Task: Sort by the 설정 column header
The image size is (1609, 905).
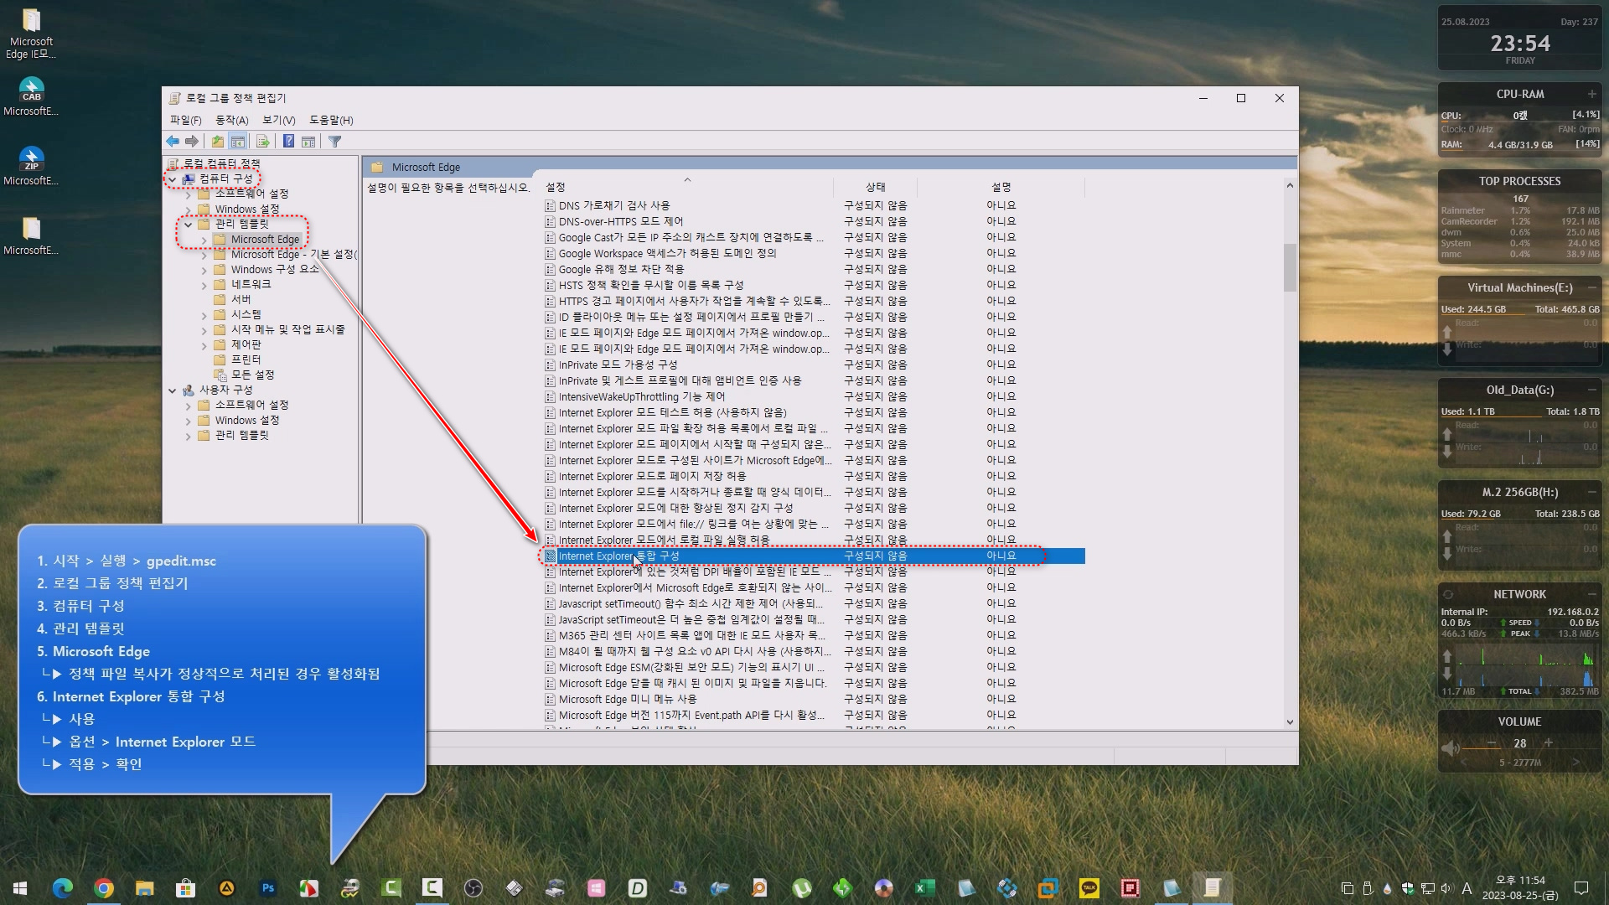Action: [687, 187]
